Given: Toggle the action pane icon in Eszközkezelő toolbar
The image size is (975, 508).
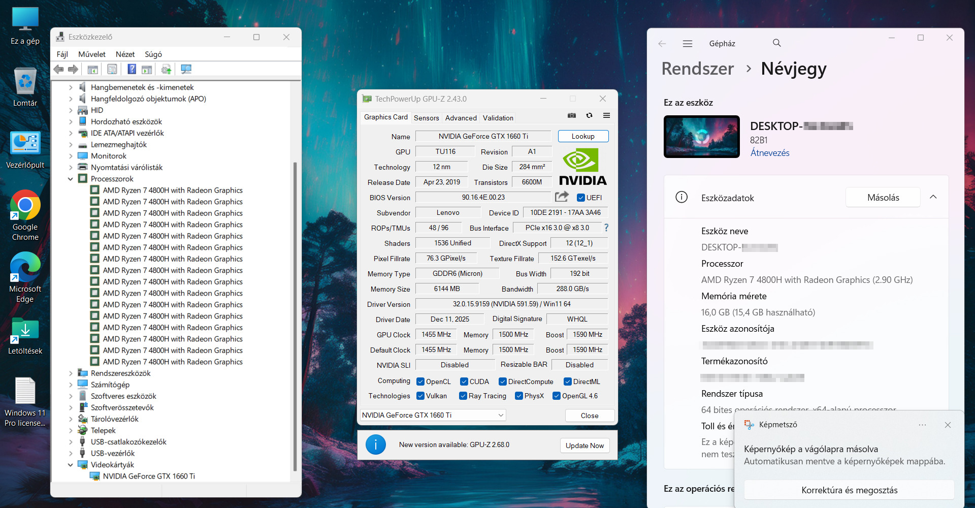Looking at the screenshot, I should coord(147,69).
